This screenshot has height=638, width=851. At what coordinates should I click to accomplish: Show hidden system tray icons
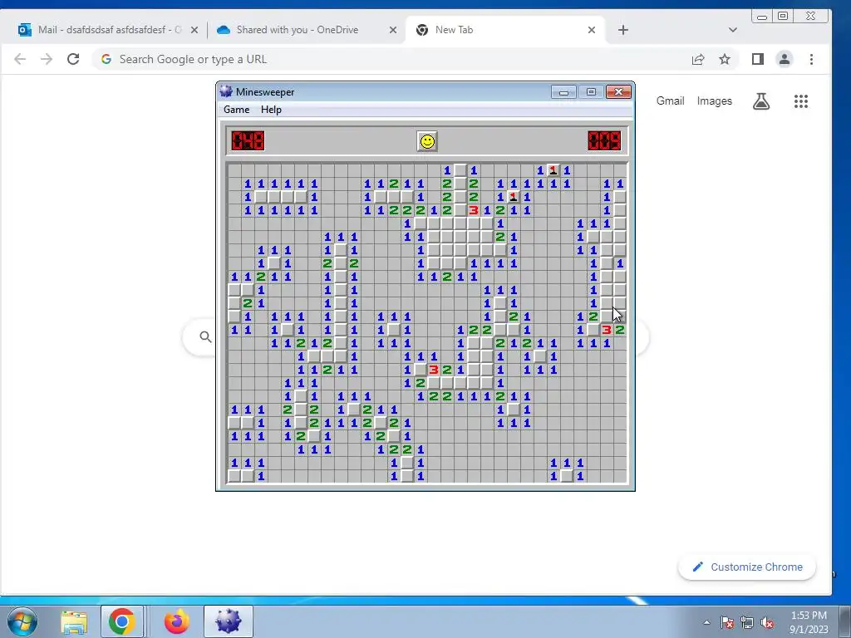pyautogui.click(x=706, y=622)
